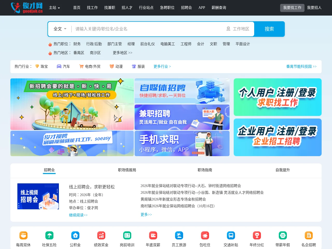
Task: Open the 番禺节能科技园 >> link
Action: (301, 66)
